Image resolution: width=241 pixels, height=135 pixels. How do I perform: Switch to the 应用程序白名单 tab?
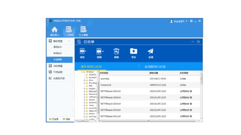click(x=155, y=67)
